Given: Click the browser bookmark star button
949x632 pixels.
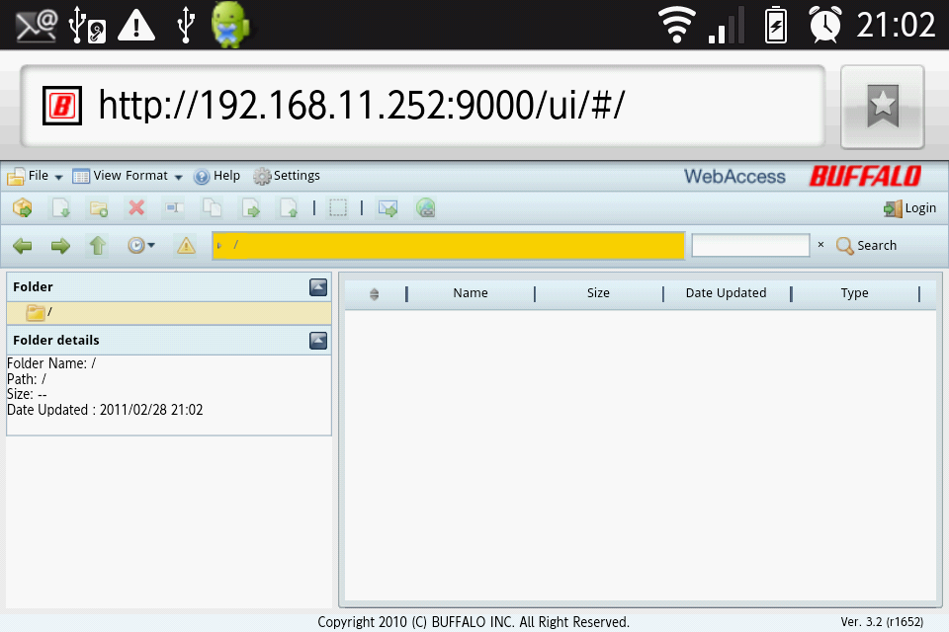Looking at the screenshot, I should coord(883,107).
